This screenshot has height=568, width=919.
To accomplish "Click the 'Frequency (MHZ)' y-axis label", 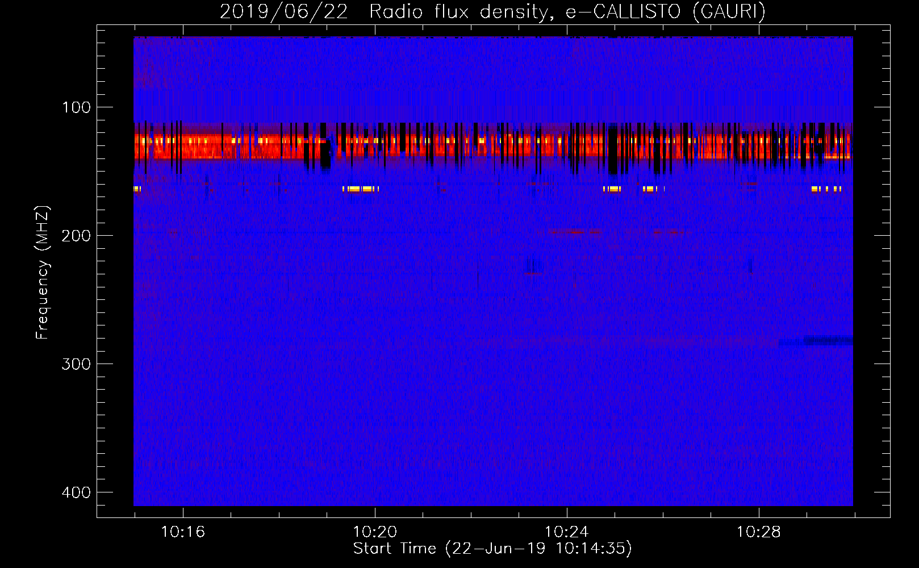I will (43, 272).
